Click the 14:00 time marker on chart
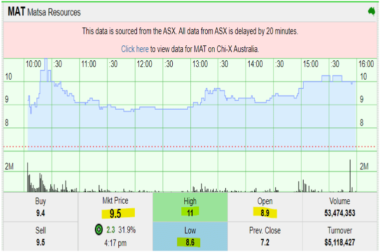The width and height of the screenshot is (380, 252). [255, 64]
